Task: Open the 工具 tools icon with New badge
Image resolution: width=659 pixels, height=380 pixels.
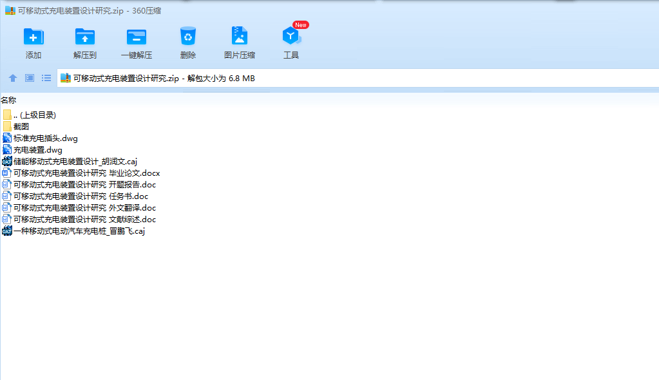Action: coord(291,35)
